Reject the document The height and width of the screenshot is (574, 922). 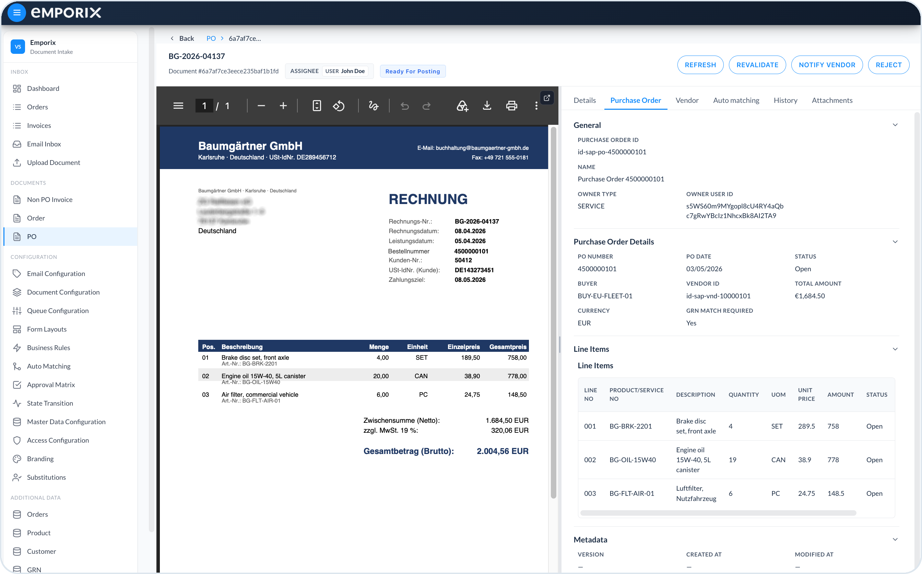click(889, 65)
